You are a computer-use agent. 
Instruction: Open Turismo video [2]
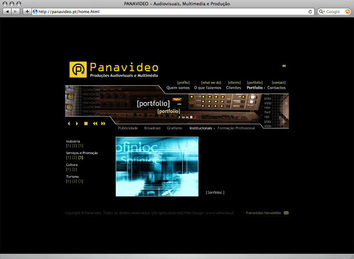click(x=75, y=181)
